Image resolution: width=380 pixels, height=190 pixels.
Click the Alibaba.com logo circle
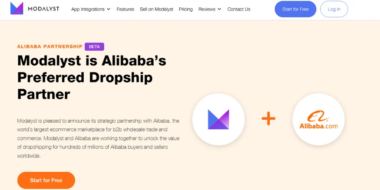pos(318,119)
